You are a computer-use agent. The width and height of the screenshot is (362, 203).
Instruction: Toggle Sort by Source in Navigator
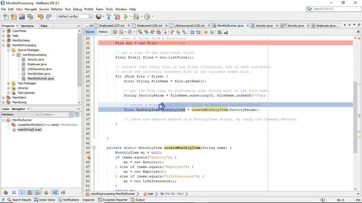coord(63,192)
